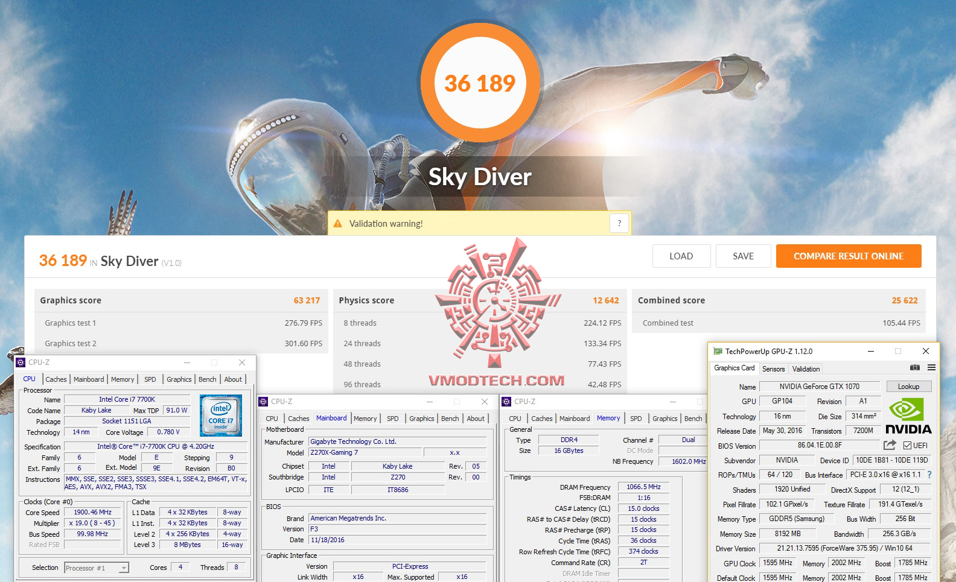Open About tab in CPU-Z Mainboard window
The height and width of the screenshot is (582, 956).
pyautogui.click(x=476, y=419)
